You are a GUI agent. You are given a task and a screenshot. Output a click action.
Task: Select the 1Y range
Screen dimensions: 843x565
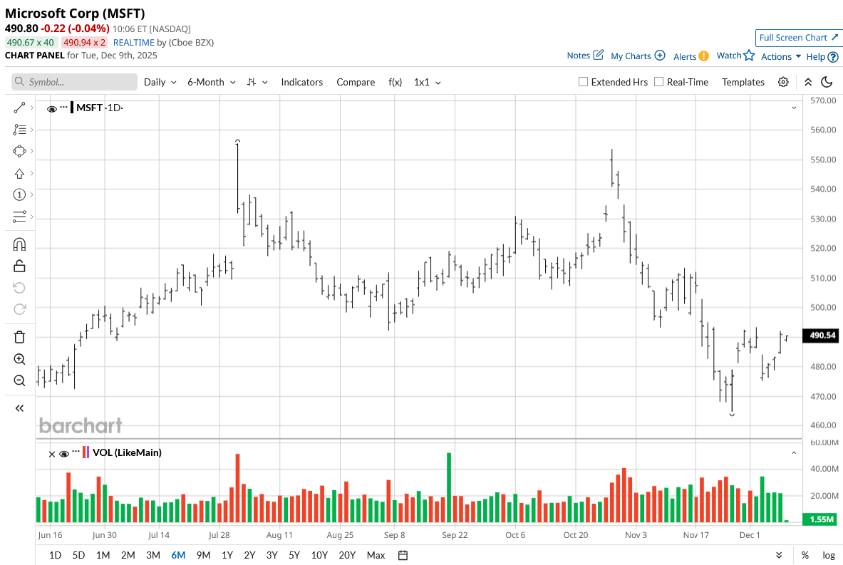click(x=227, y=555)
